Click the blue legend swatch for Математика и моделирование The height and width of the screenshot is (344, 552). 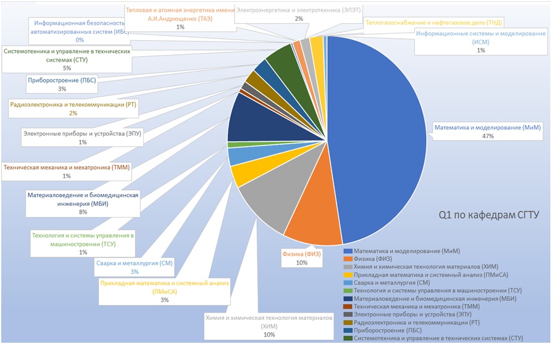click(x=348, y=251)
